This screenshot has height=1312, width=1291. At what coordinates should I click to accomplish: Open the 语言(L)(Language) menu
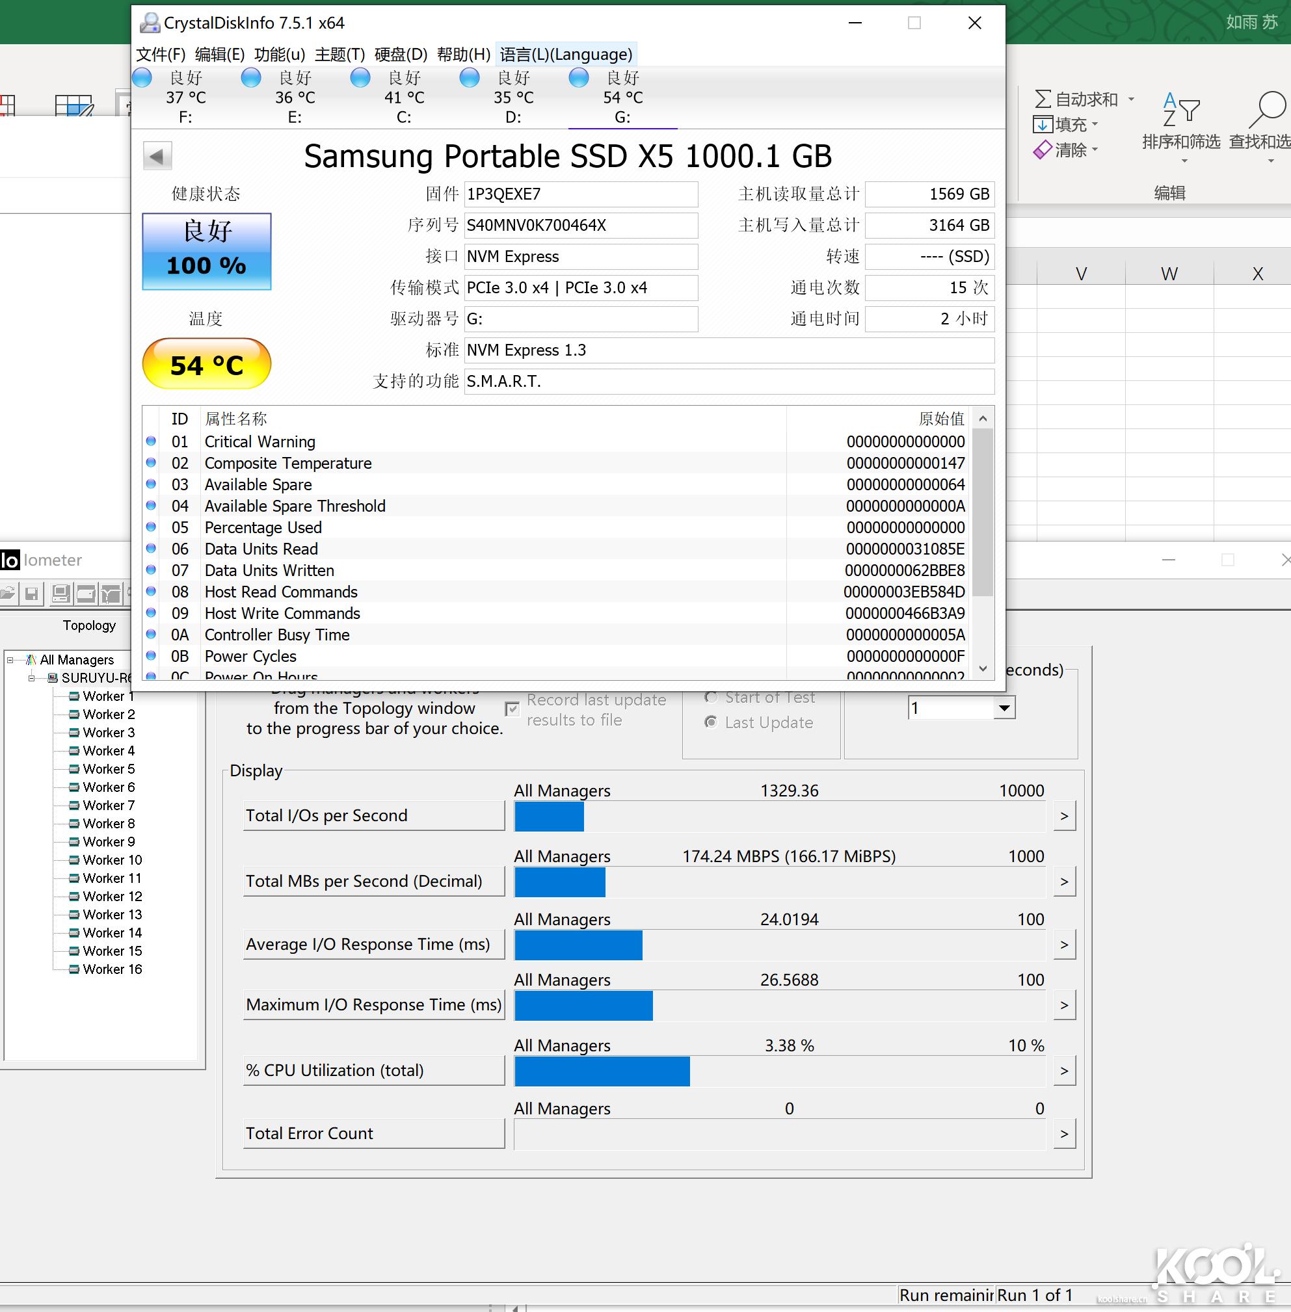pyautogui.click(x=565, y=54)
